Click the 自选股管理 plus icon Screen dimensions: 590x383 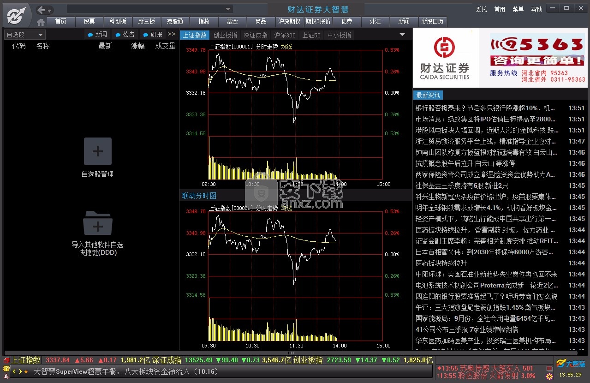point(97,151)
